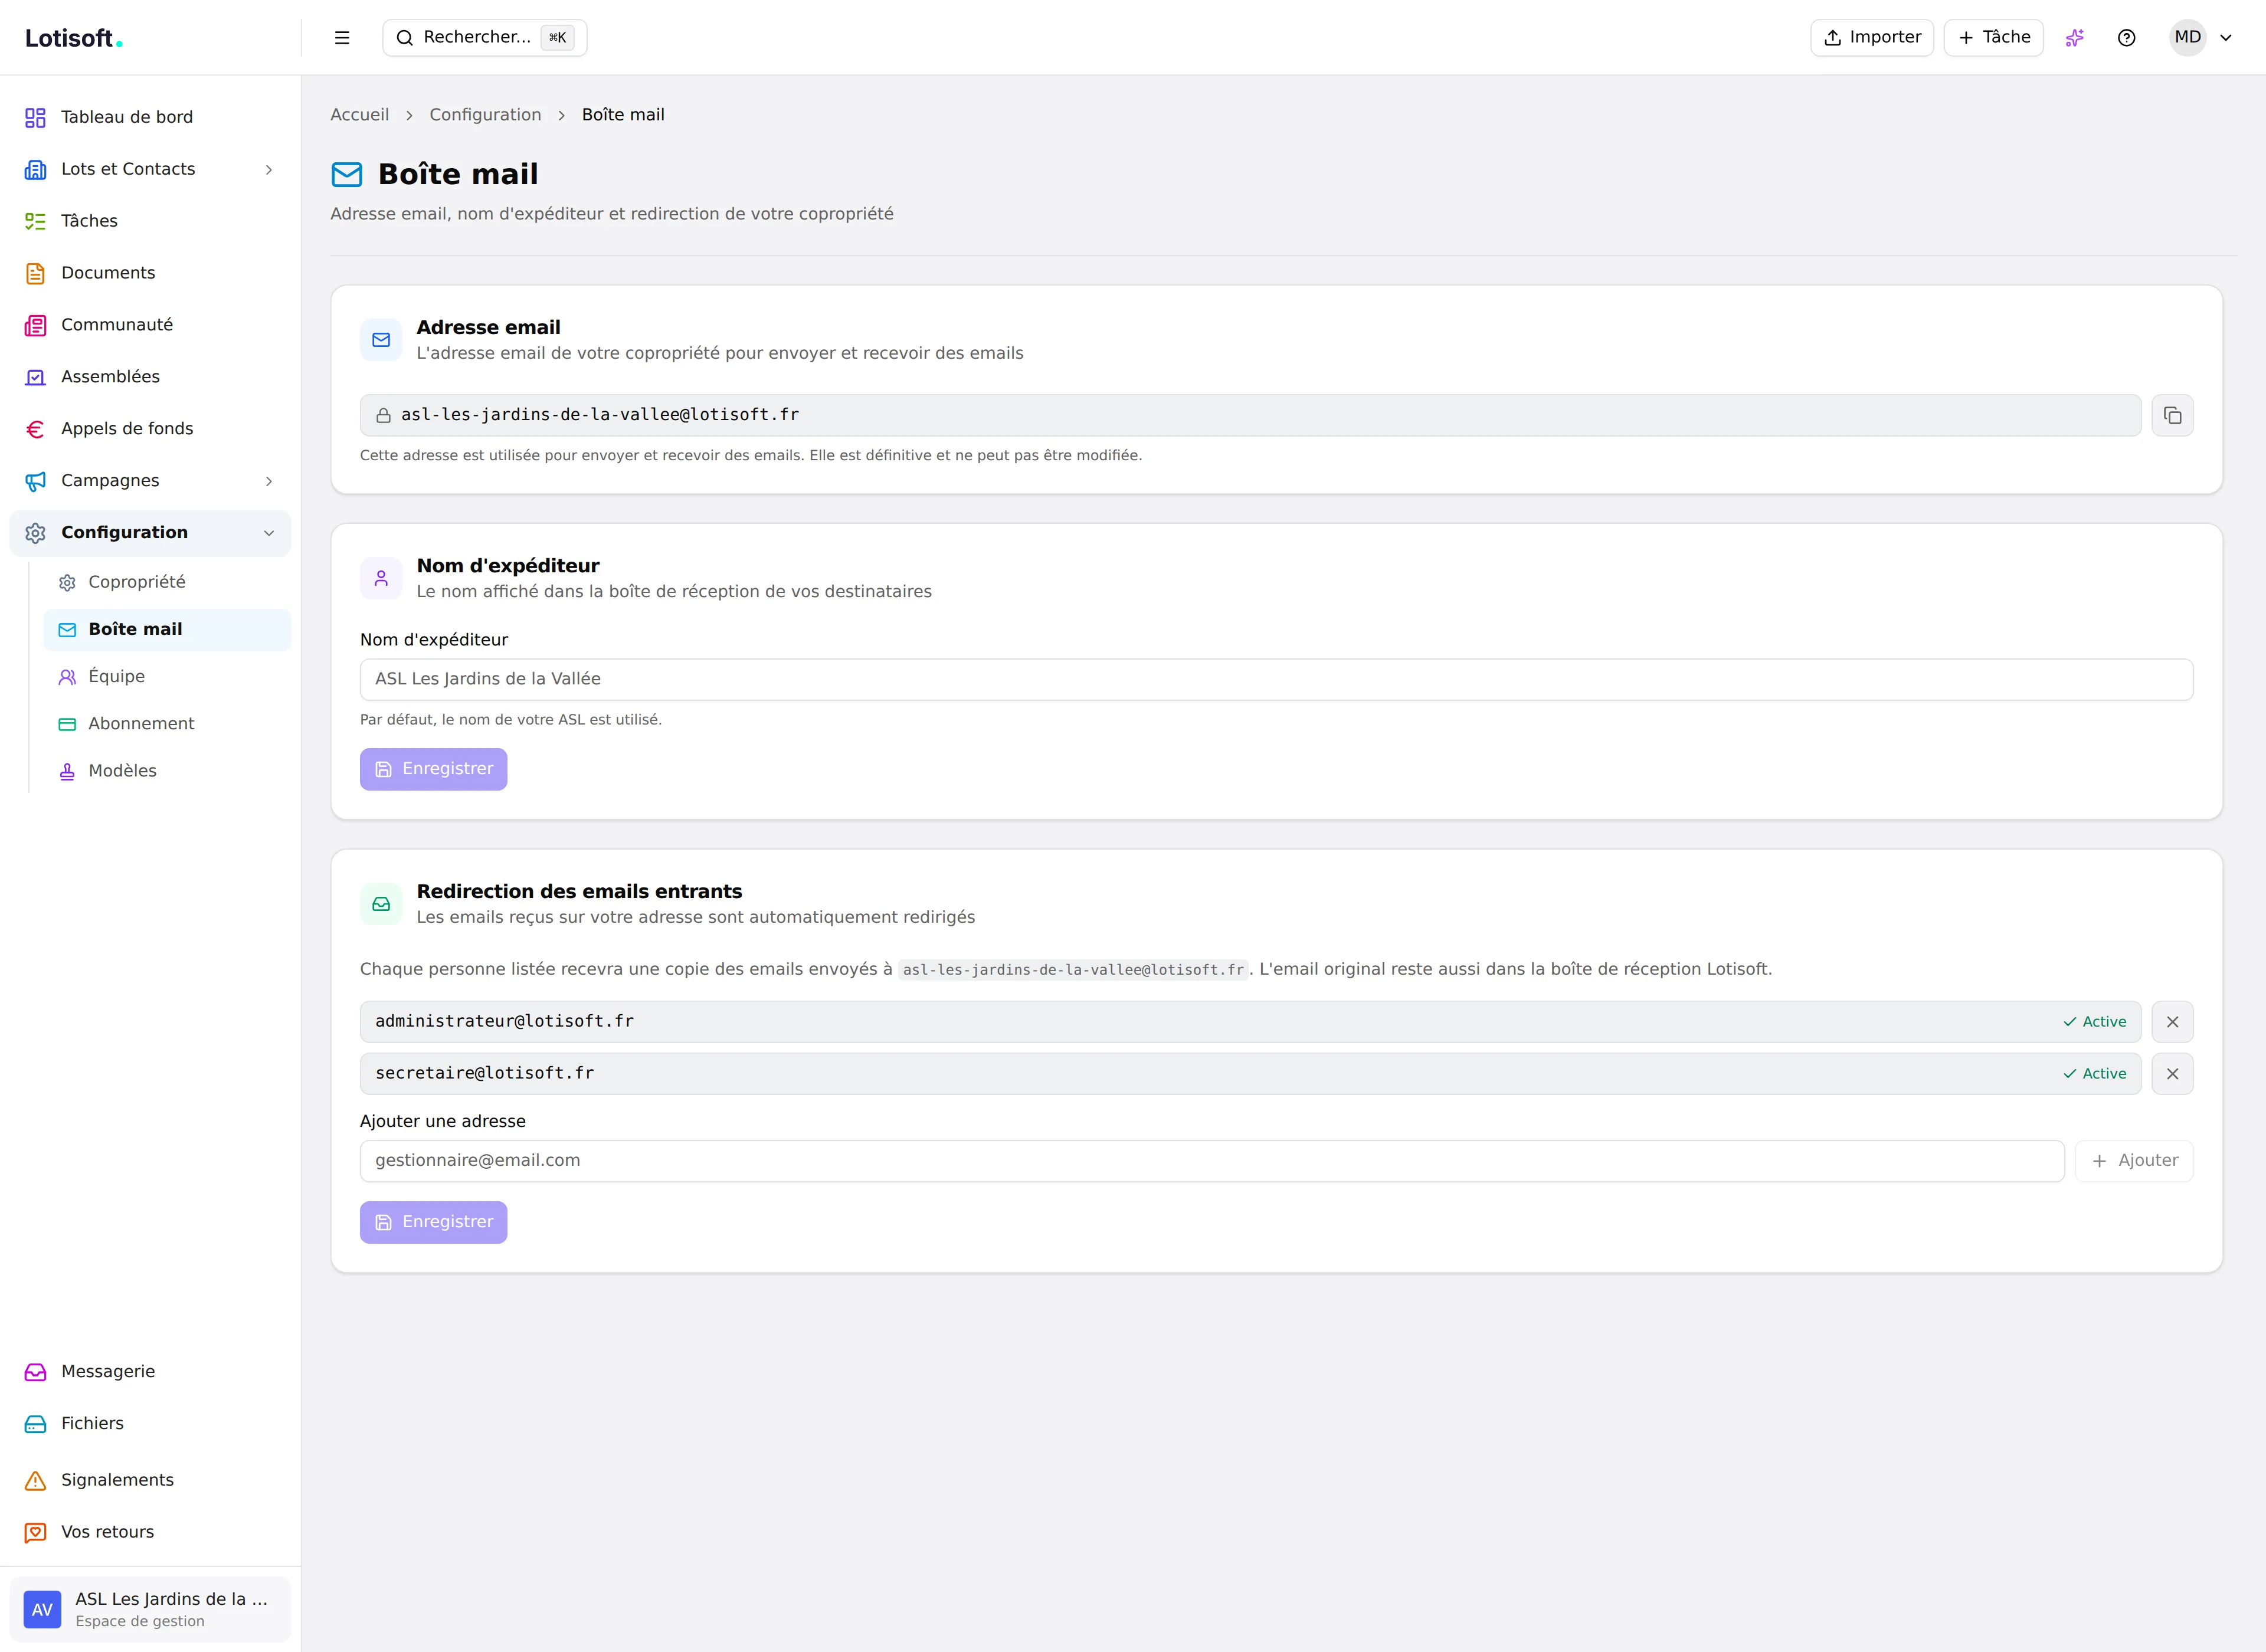
Task: Click the Modèles stamp icon
Action: (x=67, y=771)
